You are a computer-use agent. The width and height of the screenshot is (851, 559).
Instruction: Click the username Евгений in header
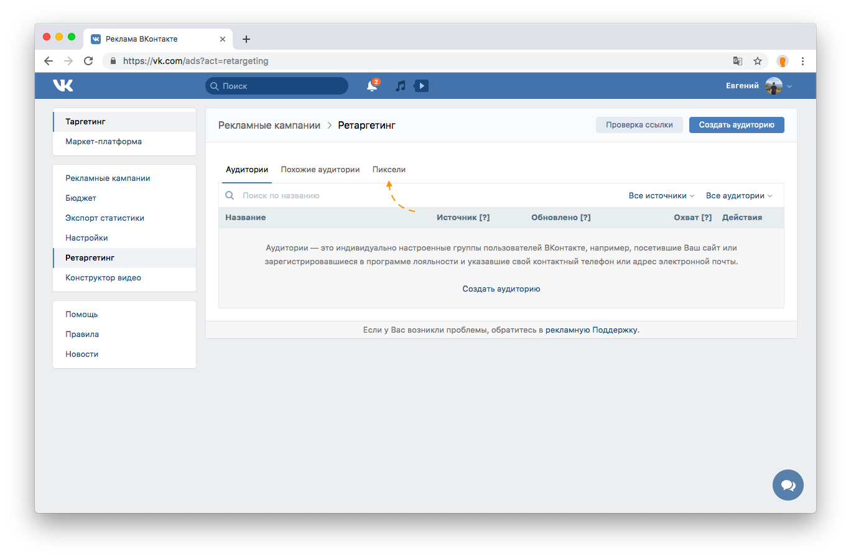click(743, 86)
